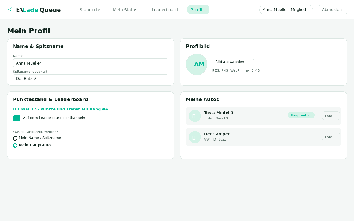Image resolution: width=354 pixels, height=221 pixels.
Task: Click the Mein Profil page heading
Action: [x=29, y=31]
